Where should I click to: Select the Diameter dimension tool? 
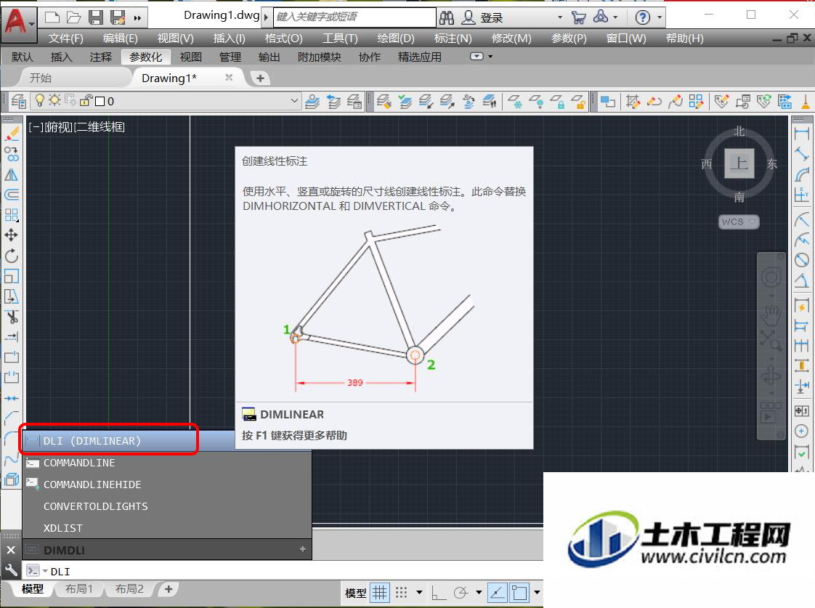[x=802, y=259]
